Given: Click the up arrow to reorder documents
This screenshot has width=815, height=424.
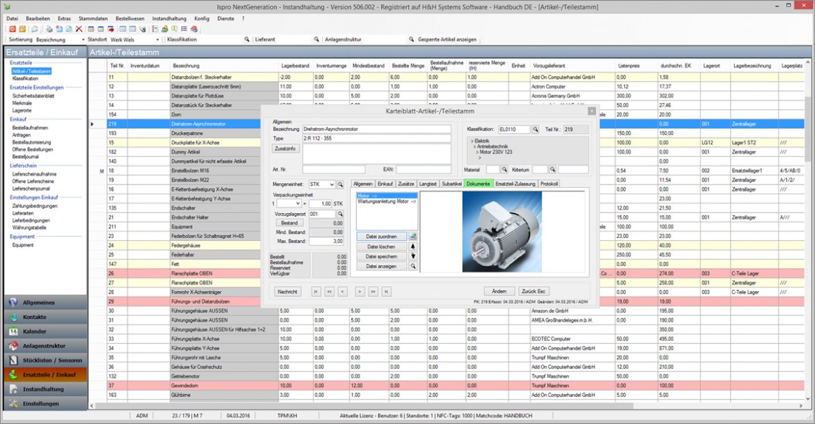Looking at the screenshot, I should (x=413, y=247).
